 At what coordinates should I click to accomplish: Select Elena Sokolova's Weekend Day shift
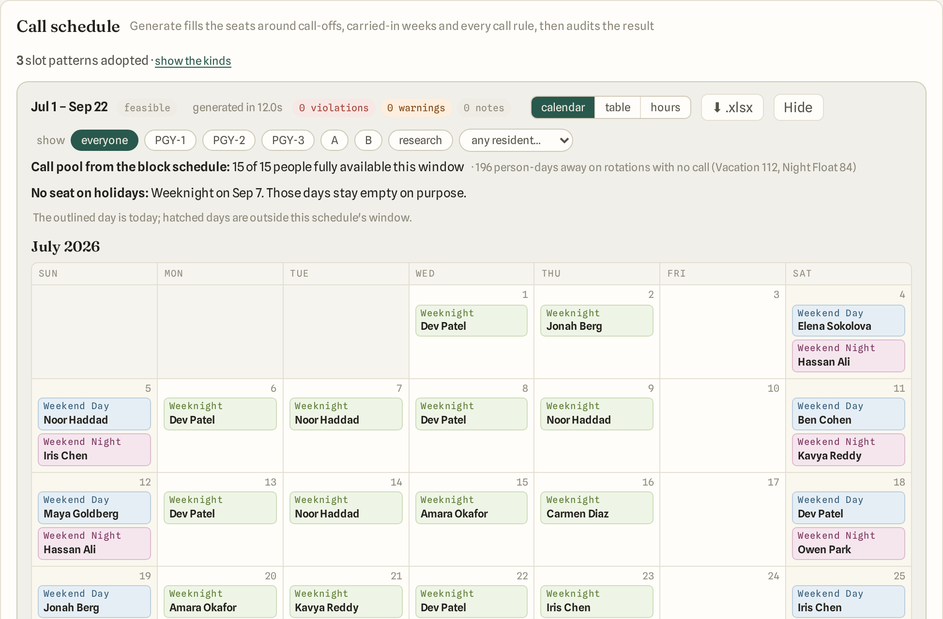point(849,320)
